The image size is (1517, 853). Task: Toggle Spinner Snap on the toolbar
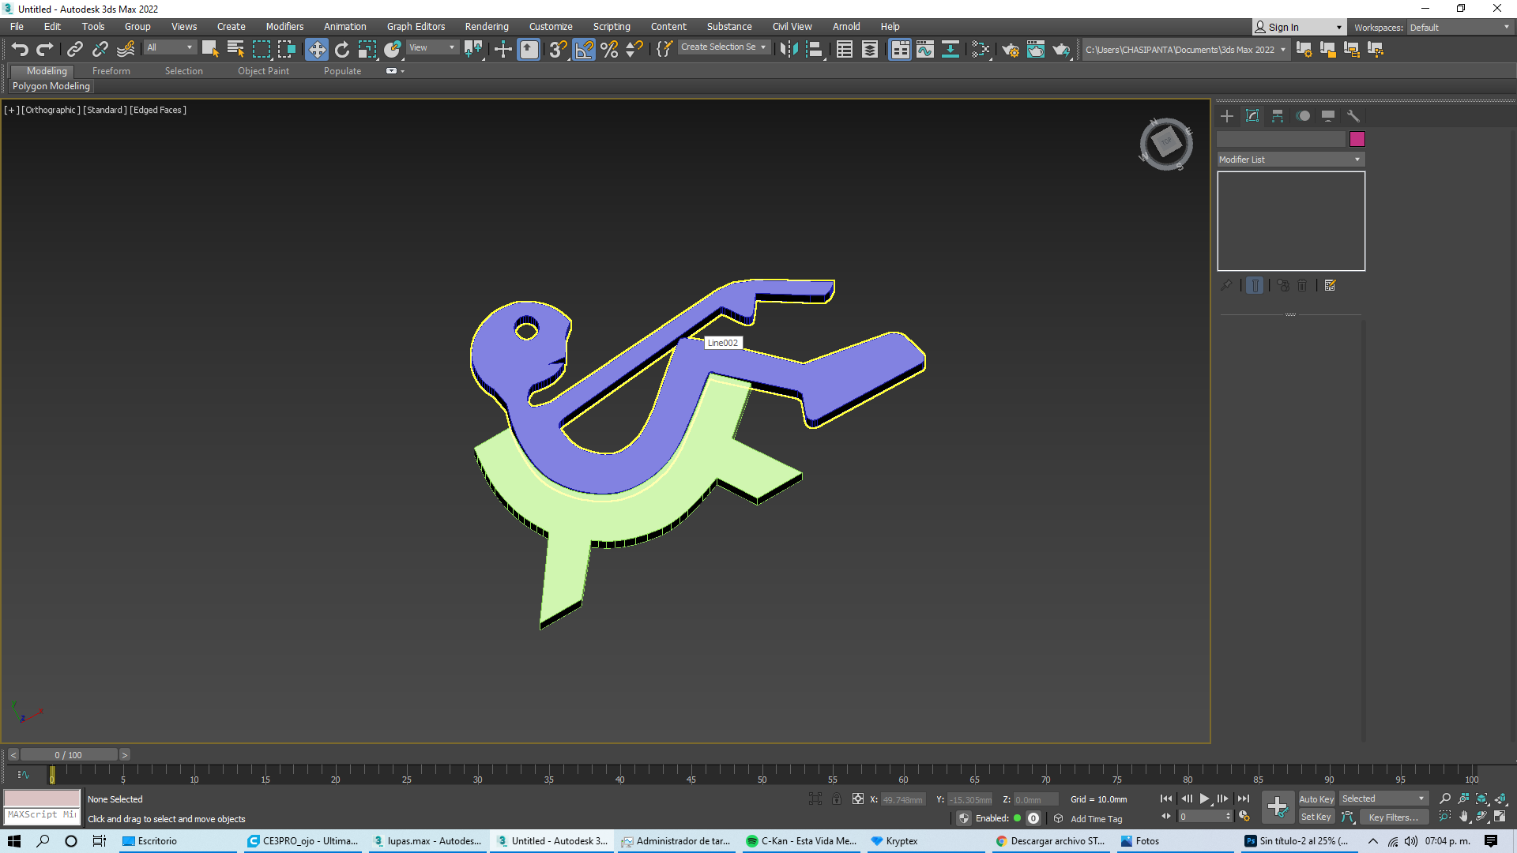point(634,50)
